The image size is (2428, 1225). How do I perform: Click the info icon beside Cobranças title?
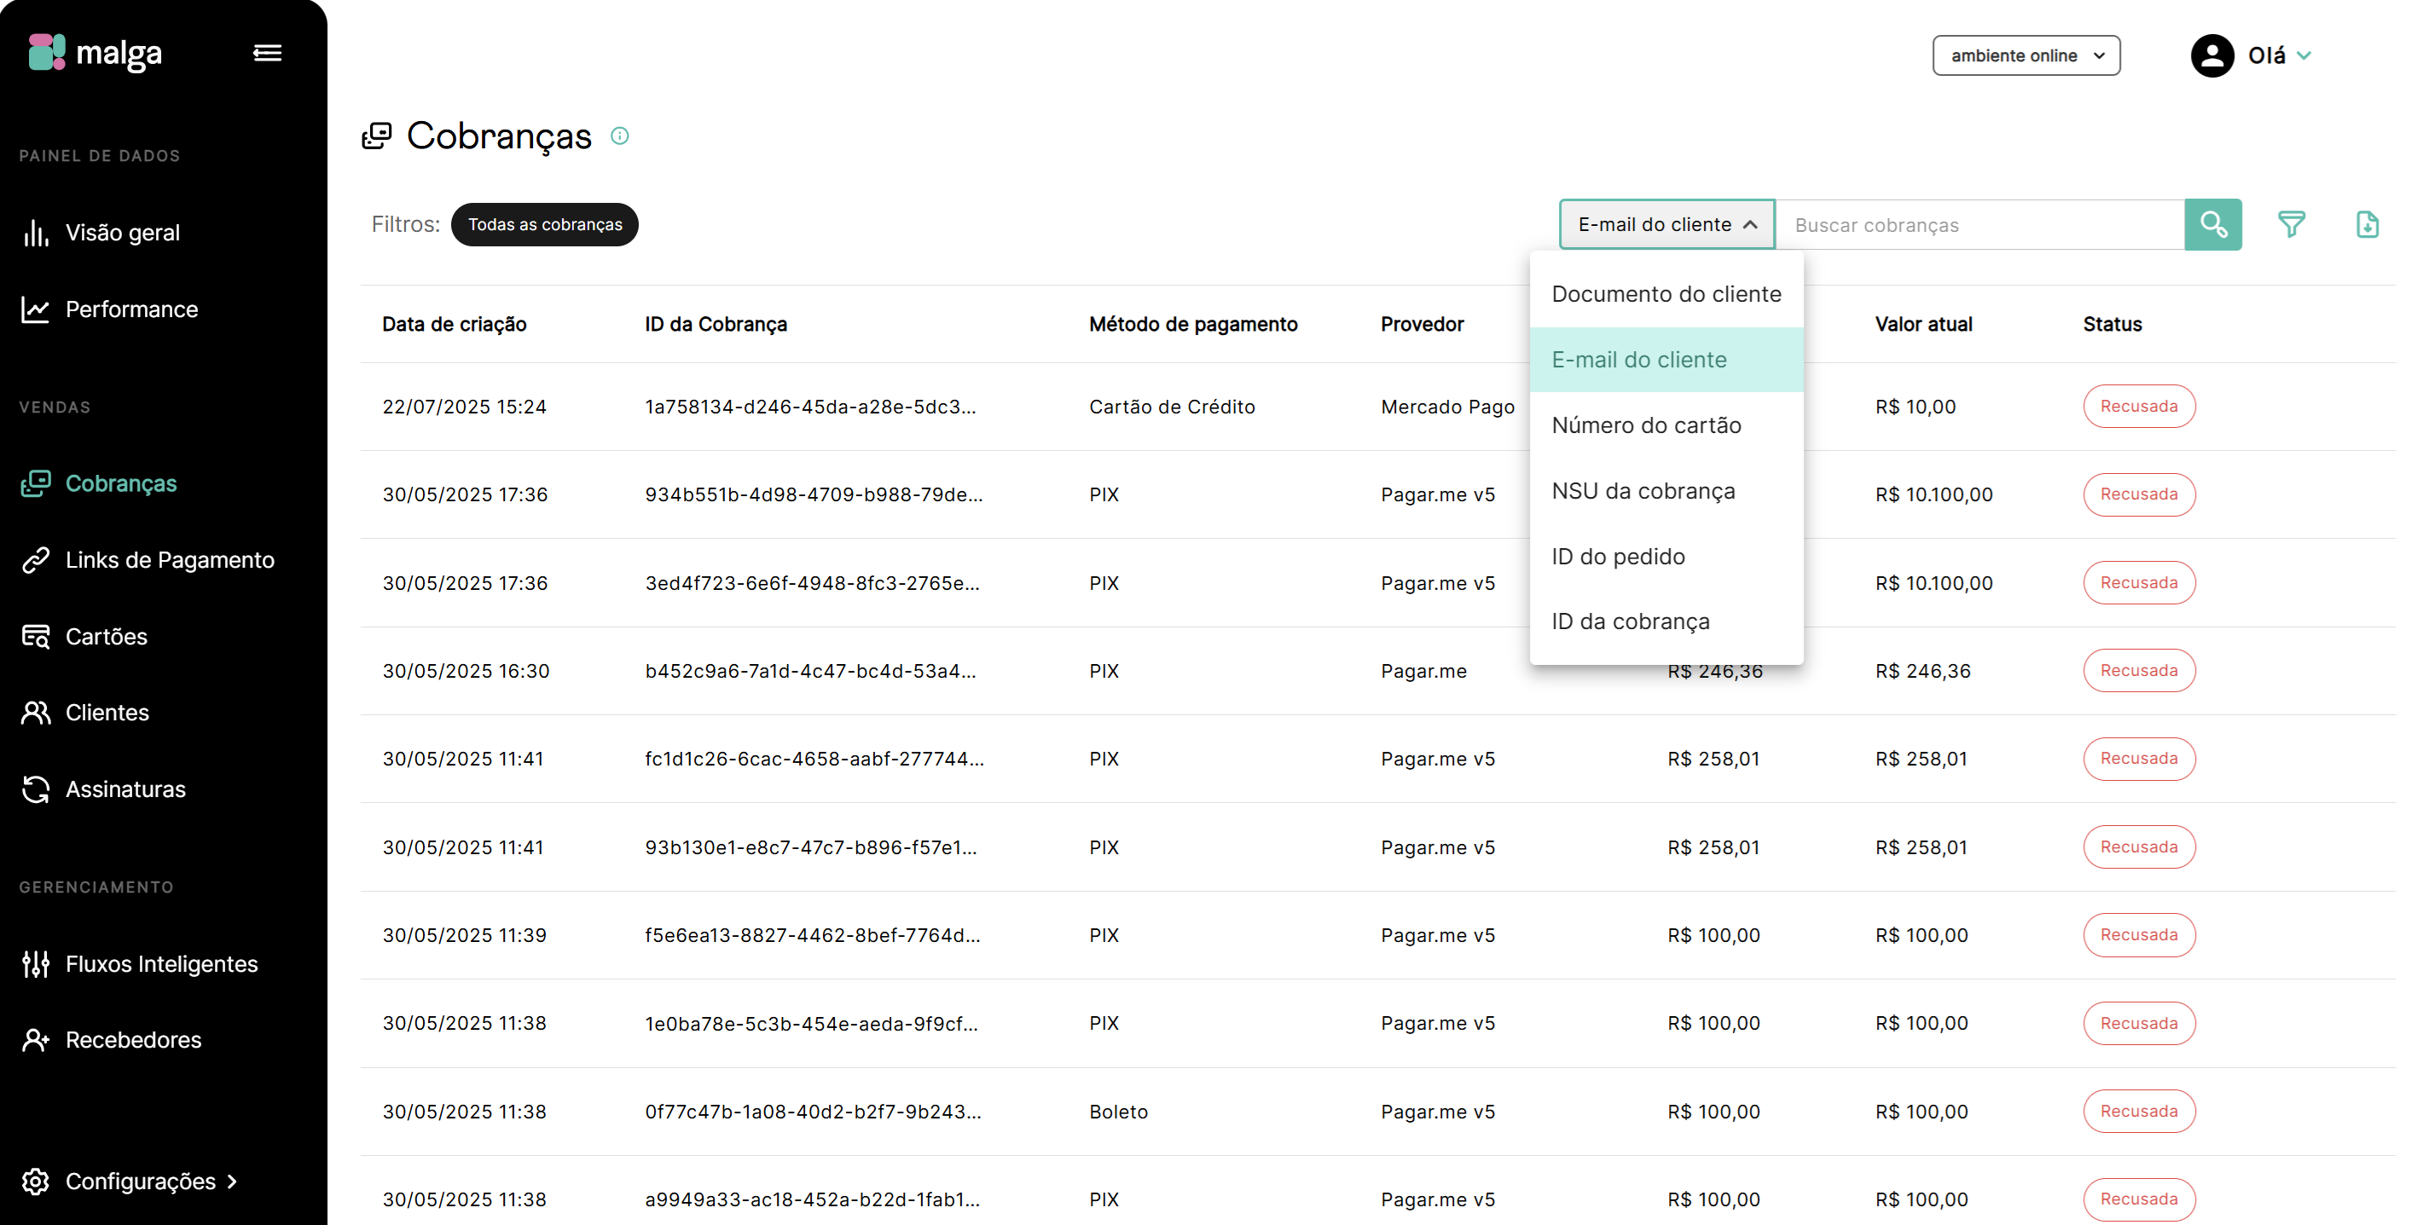(x=619, y=136)
